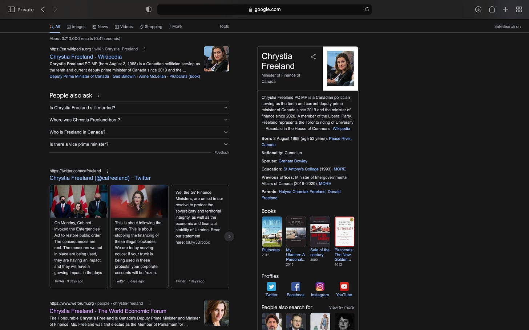Open the St Antony's College link
Screen dimensions: 529x330
301,169
